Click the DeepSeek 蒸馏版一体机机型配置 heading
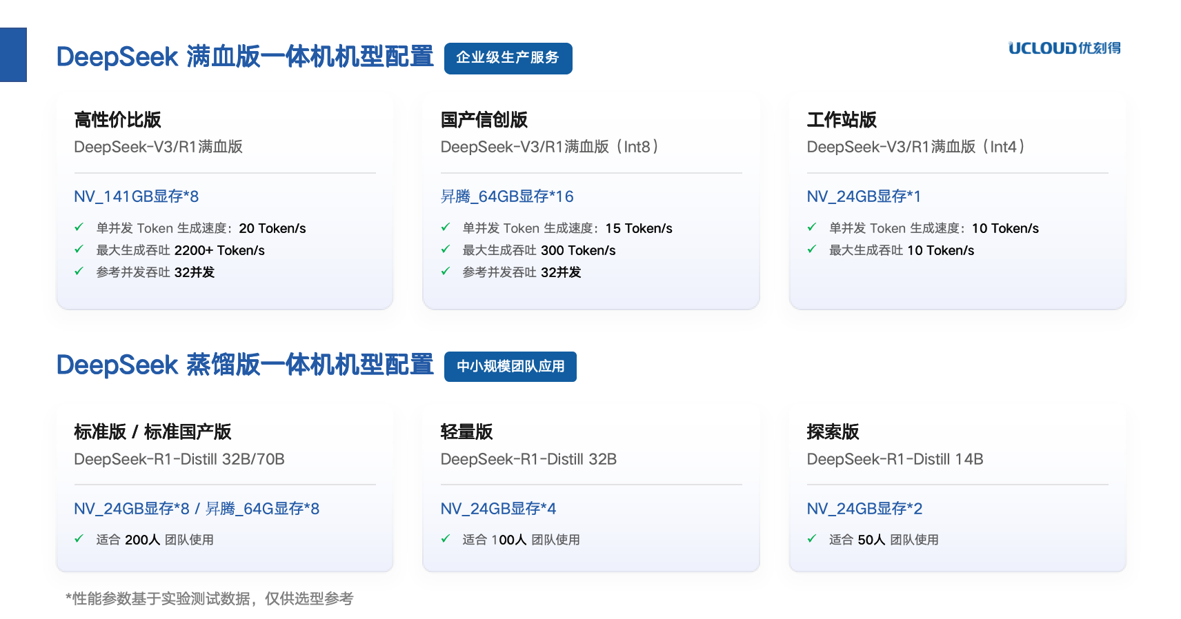This screenshot has width=1181, height=619. (245, 365)
